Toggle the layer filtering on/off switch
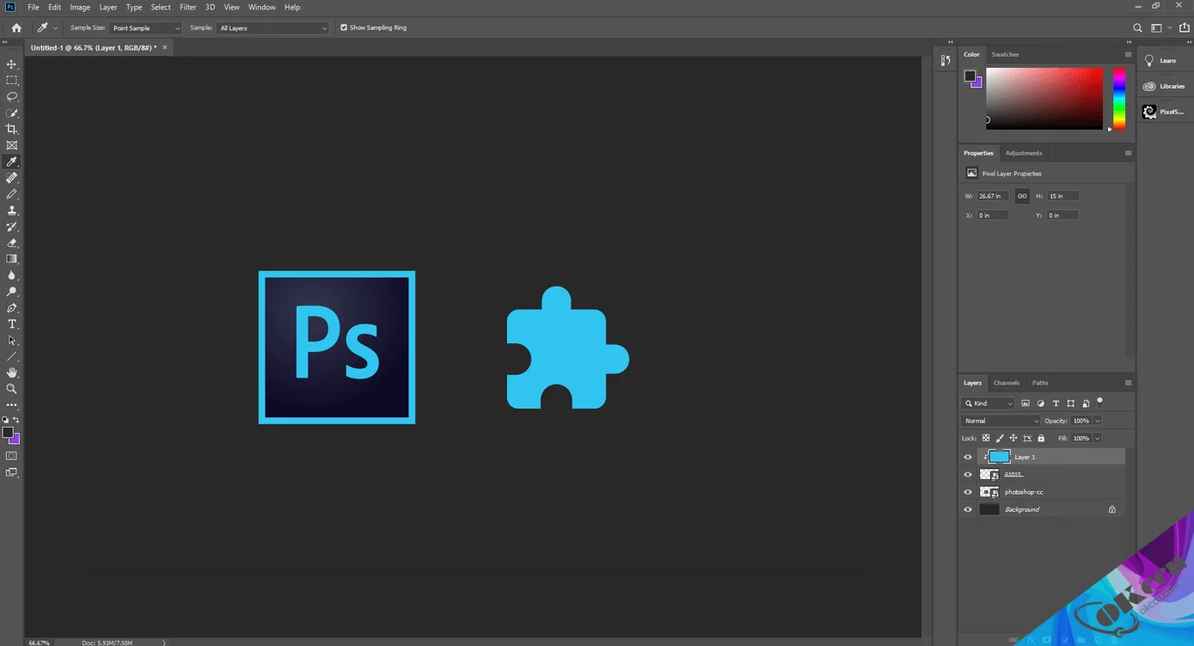This screenshot has height=646, width=1194. 1099,402
